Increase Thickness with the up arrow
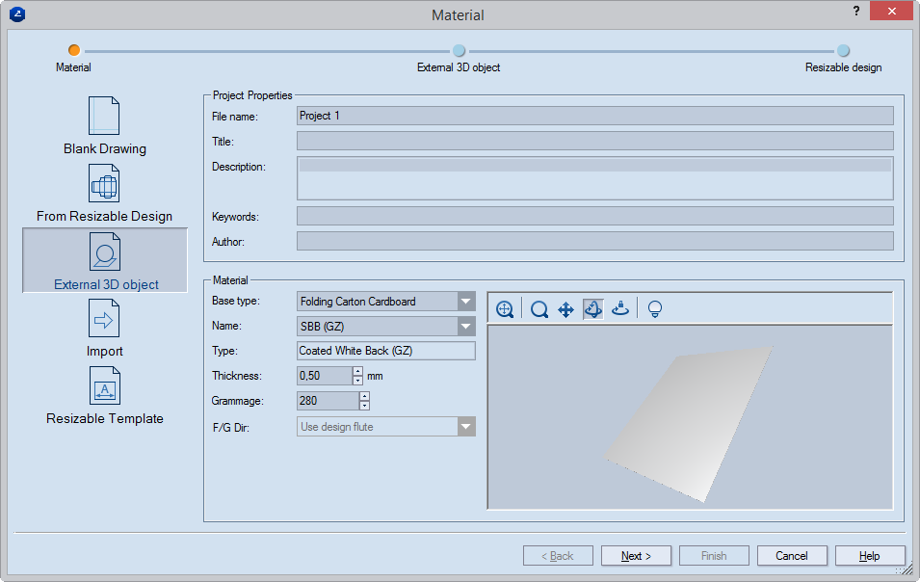Image resolution: width=920 pixels, height=582 pixels. (x=357, y=371)
